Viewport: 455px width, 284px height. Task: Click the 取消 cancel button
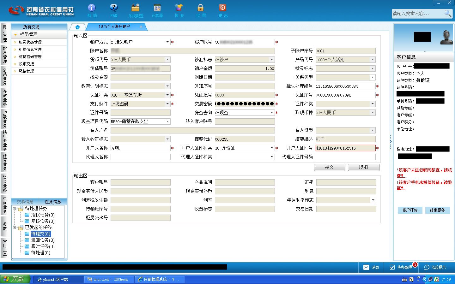(363, 167)
